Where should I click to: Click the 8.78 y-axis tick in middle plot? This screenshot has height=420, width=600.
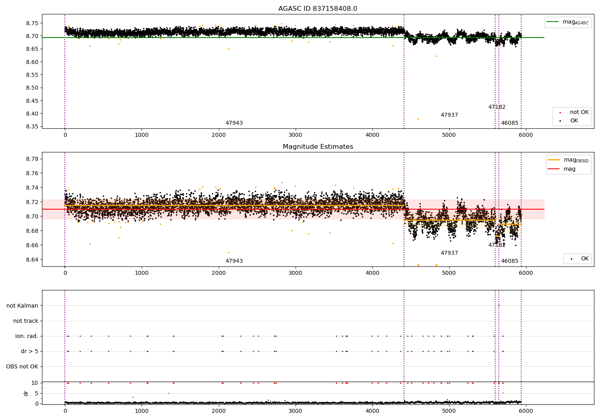click(32, 159)
